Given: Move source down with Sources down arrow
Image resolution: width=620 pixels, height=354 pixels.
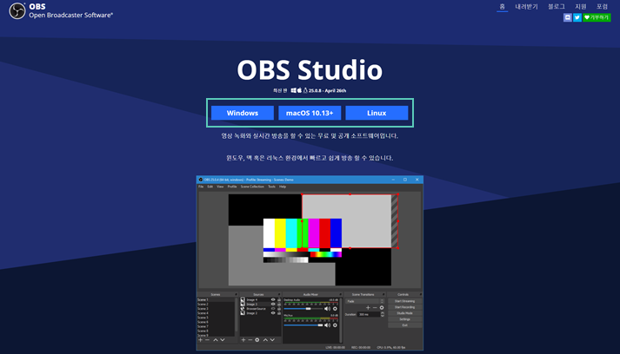Looking at the screenshot, I should [272, 340].
